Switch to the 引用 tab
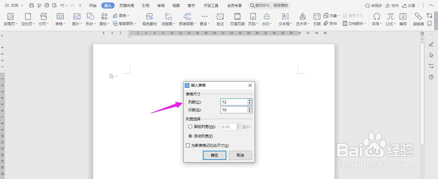 point(145,5)
